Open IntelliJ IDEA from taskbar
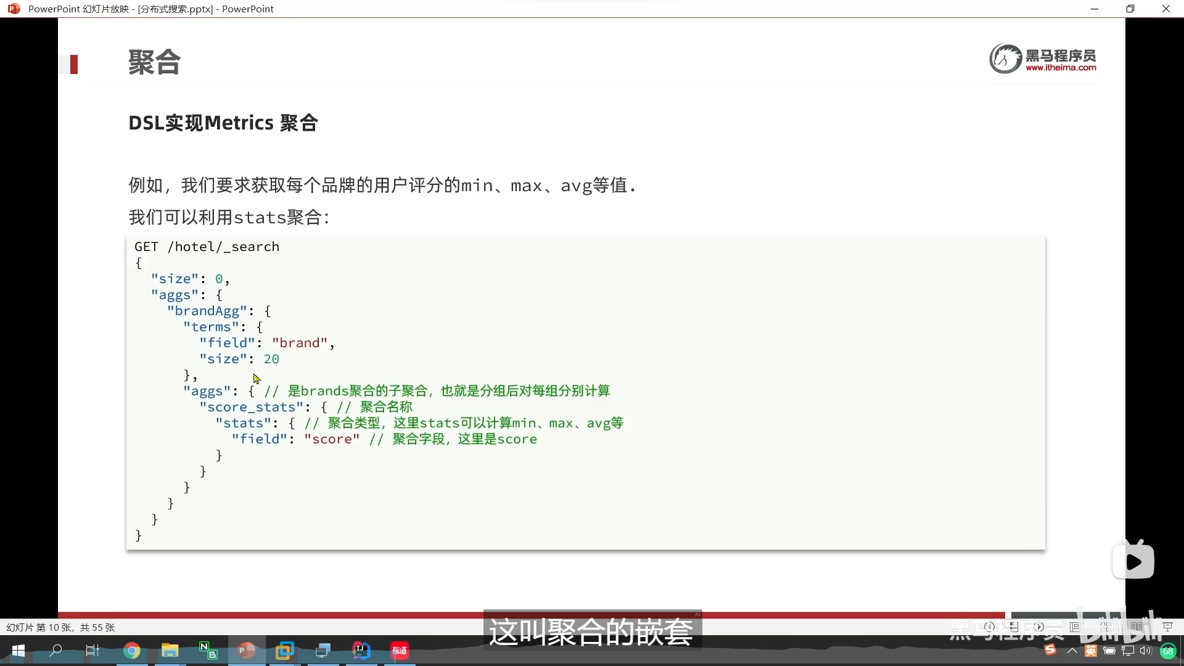 coord(361,651)
